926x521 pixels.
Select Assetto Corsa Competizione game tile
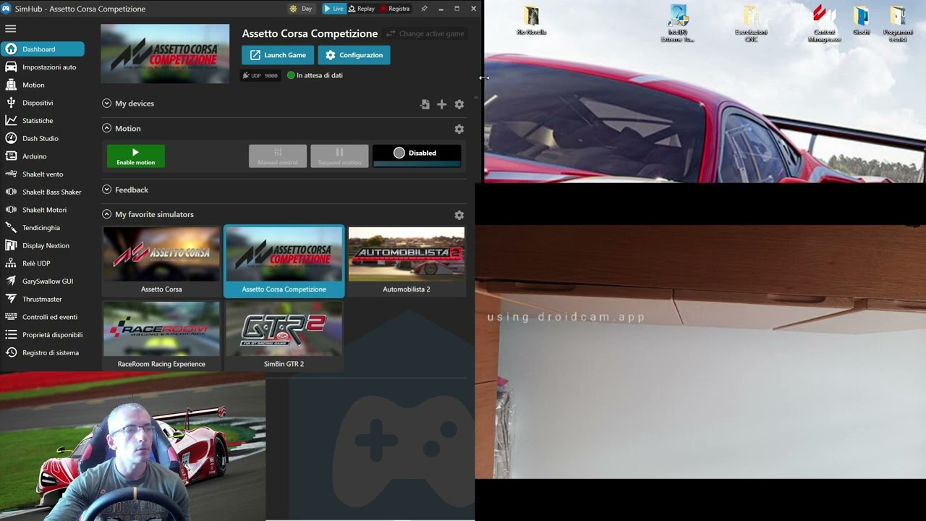[284, 261]
